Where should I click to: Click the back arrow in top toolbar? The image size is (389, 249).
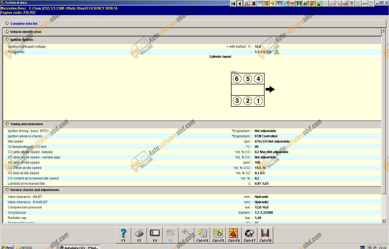click(240, 3)
